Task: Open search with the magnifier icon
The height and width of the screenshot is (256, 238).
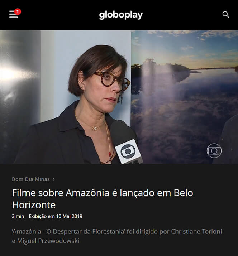Action: [226, 15]
